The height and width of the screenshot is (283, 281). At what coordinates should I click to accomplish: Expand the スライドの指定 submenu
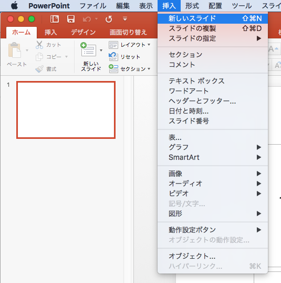(x=213, y=38)
